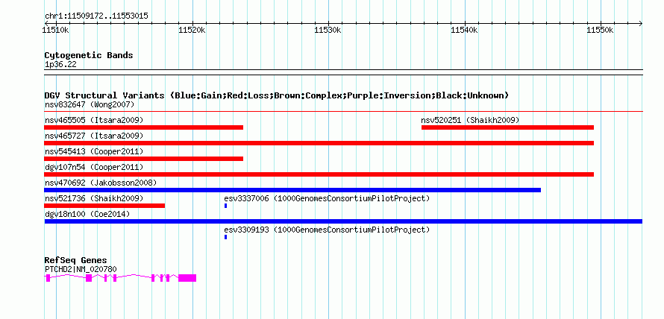This screenshot has width=664, height=319.
Task: Open the nsv545413 (Cooper2011) label
Action: click(94, 151)
